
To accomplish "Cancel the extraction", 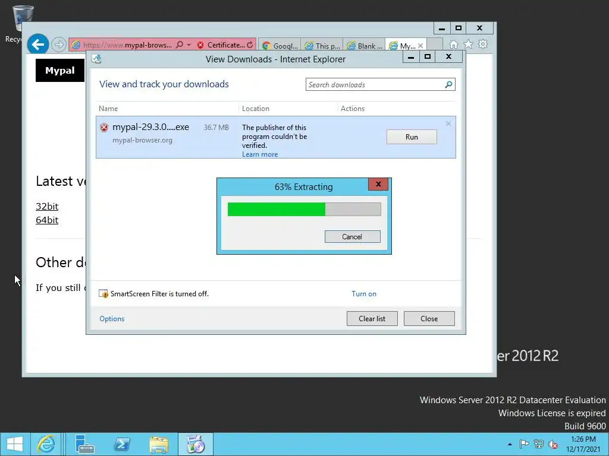I will click(352, 237).
